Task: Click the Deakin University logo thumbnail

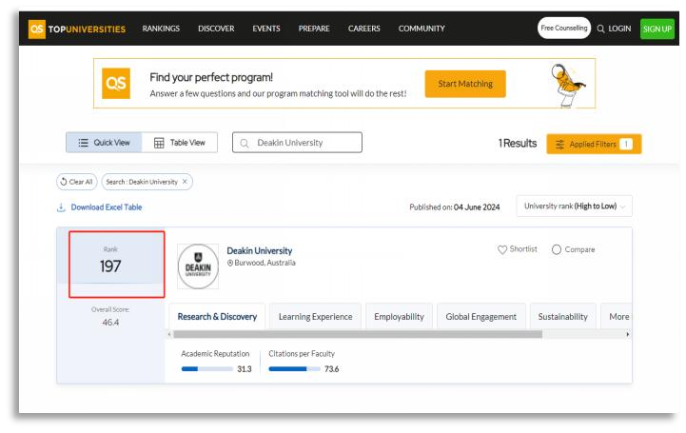Action: coord(198,266)
